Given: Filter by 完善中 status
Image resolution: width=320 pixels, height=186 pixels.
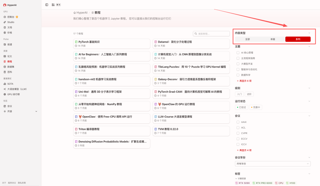Looking at the screenshot, I should (255, 107).
